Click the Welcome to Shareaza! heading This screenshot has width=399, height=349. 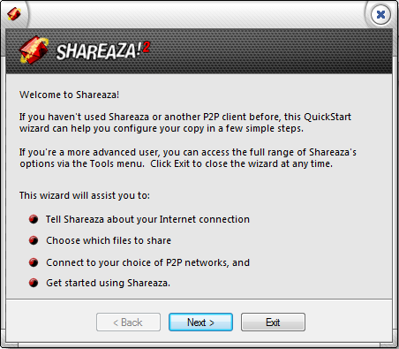(x=69, y=95)
